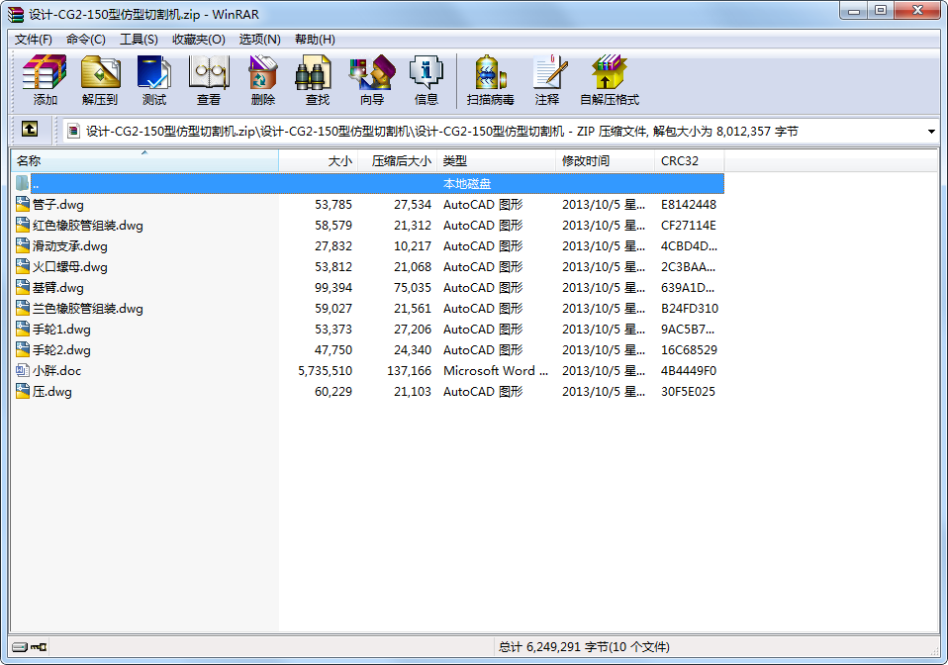Image resolution: width=948 pixels, height=665 pixels.
Task: Sort by 类型 column header
Action: tap(497, 161)
